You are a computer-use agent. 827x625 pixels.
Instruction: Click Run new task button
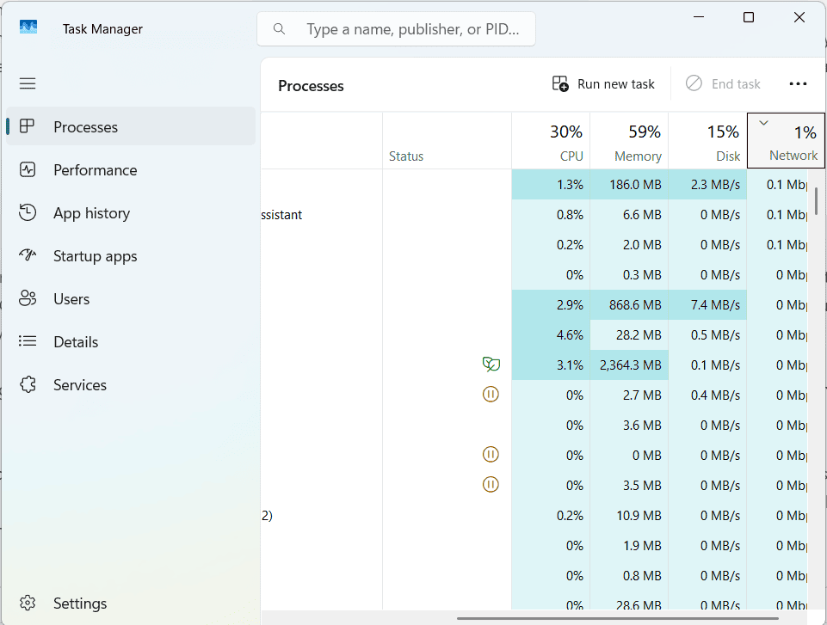pos(603,83)
